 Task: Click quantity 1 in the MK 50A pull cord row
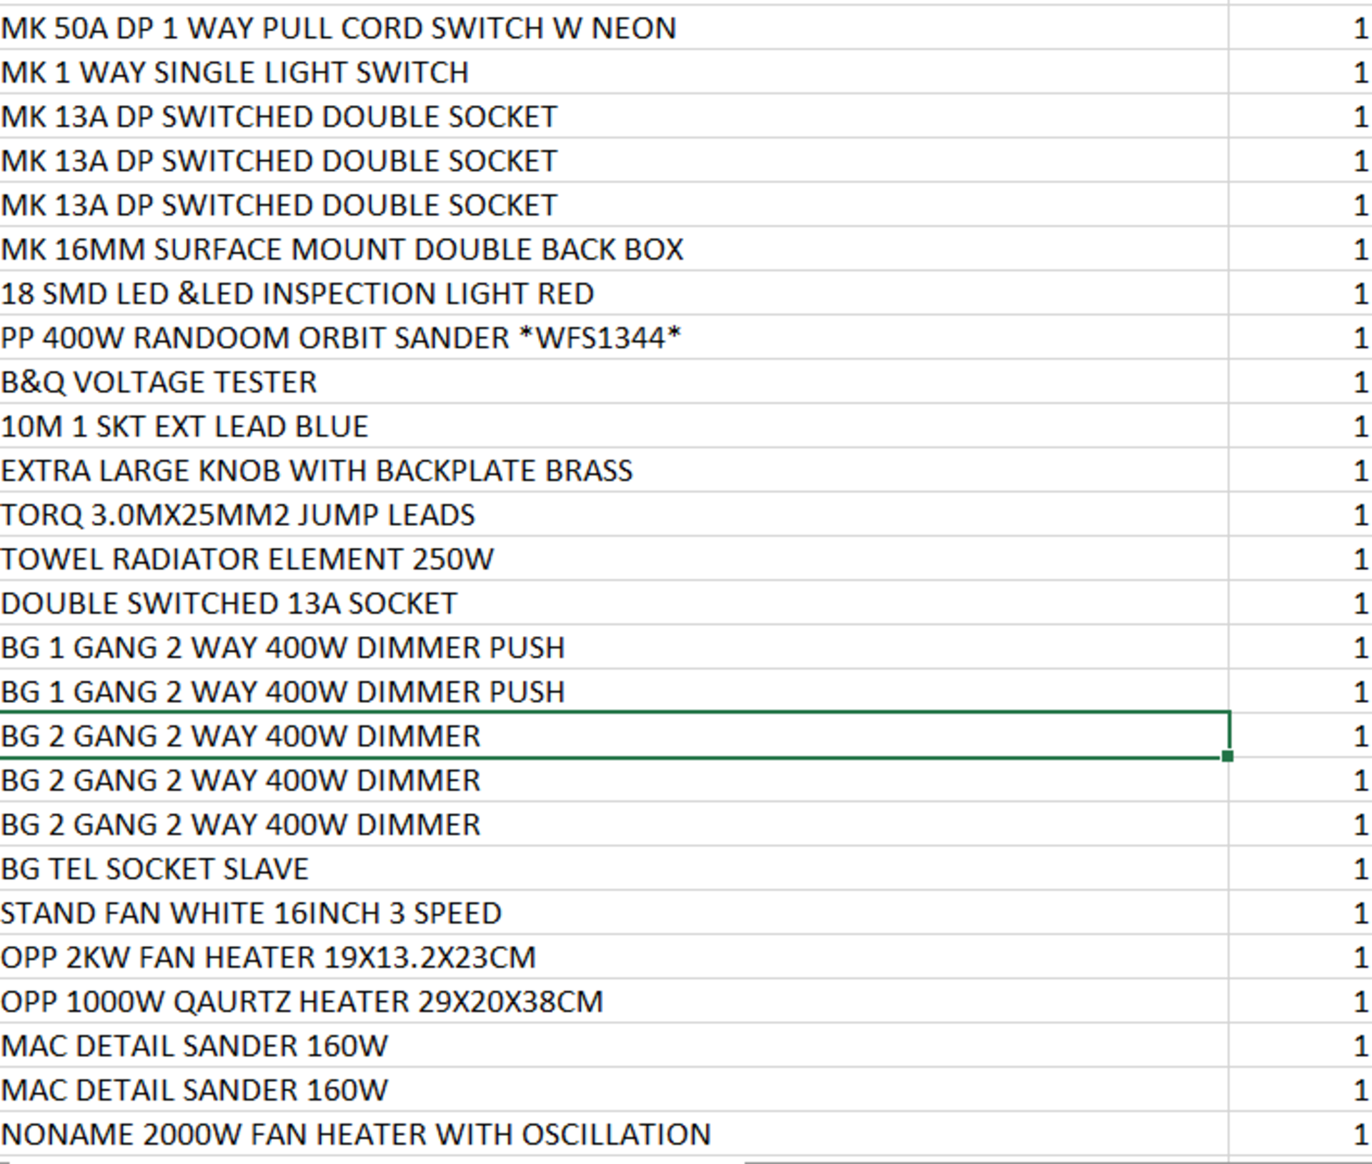point(1301,28)
